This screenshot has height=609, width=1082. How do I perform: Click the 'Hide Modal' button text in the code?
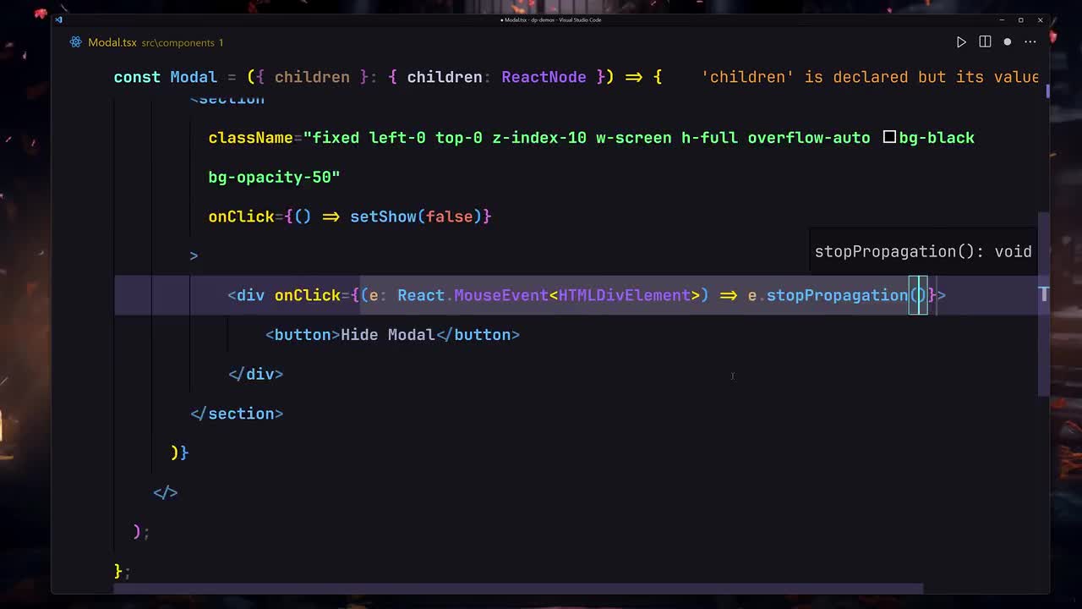click(x=387, y=335)
